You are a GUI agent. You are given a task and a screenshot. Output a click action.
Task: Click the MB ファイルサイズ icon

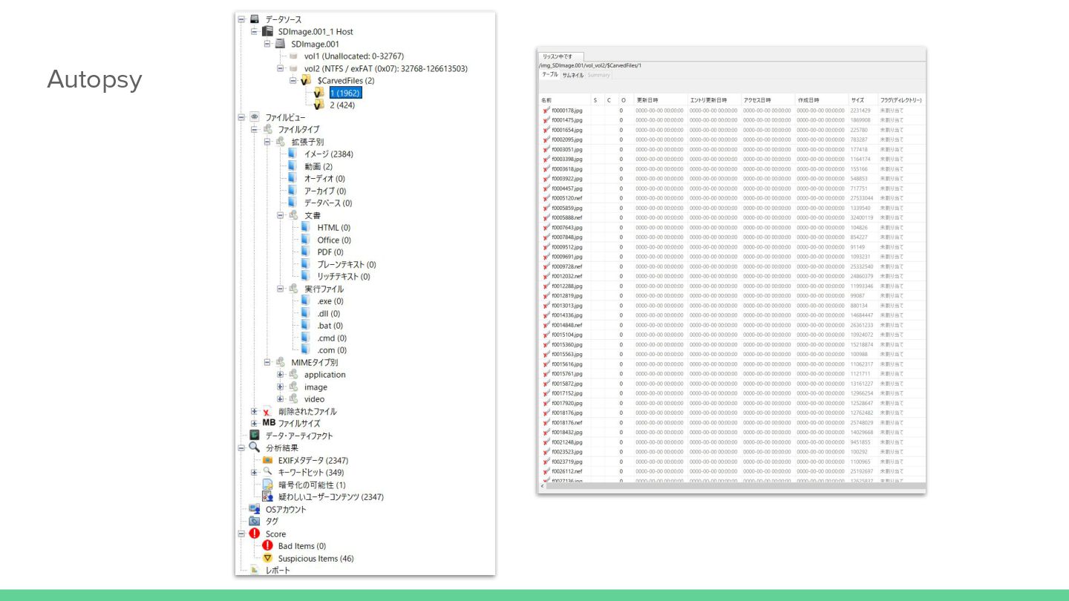click(268, 423)
